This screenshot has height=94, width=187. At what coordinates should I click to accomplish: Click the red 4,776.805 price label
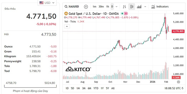click(x=178, y=31)
